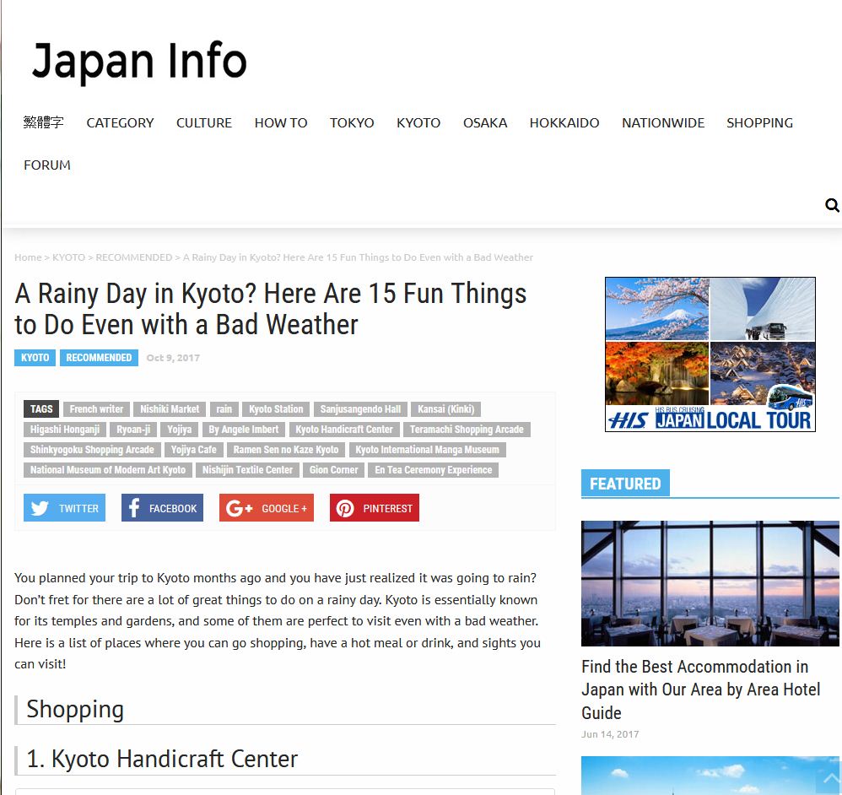Image resolution: width=842 pixels, height=795 pixels.
Task: Click the Home breadcrumb link
Action: click(x=28, y=257)
